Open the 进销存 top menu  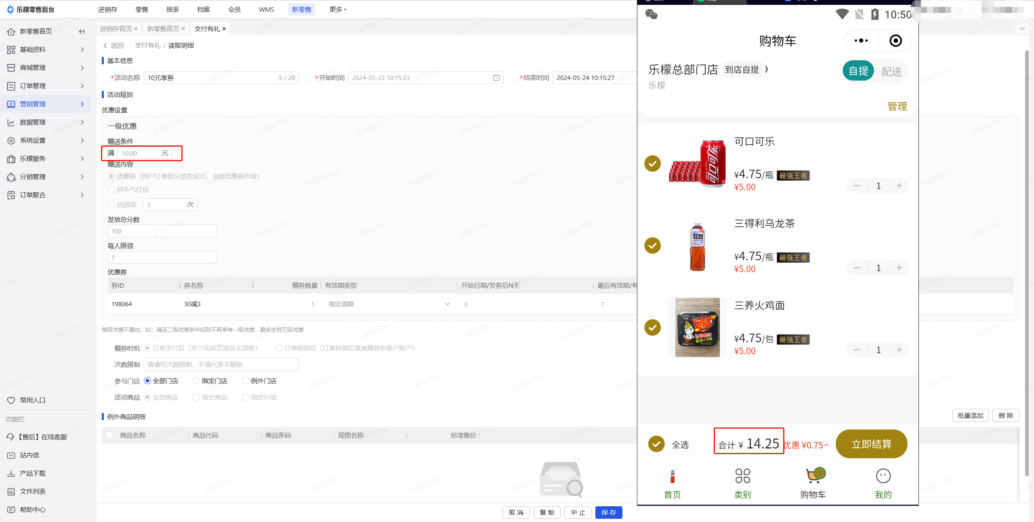tap(107, 9)
